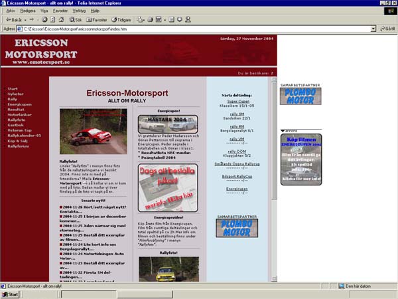Screen dimensions: 398x299
Task: Open the Favoriter menu
Action: (x=60, y=11)
